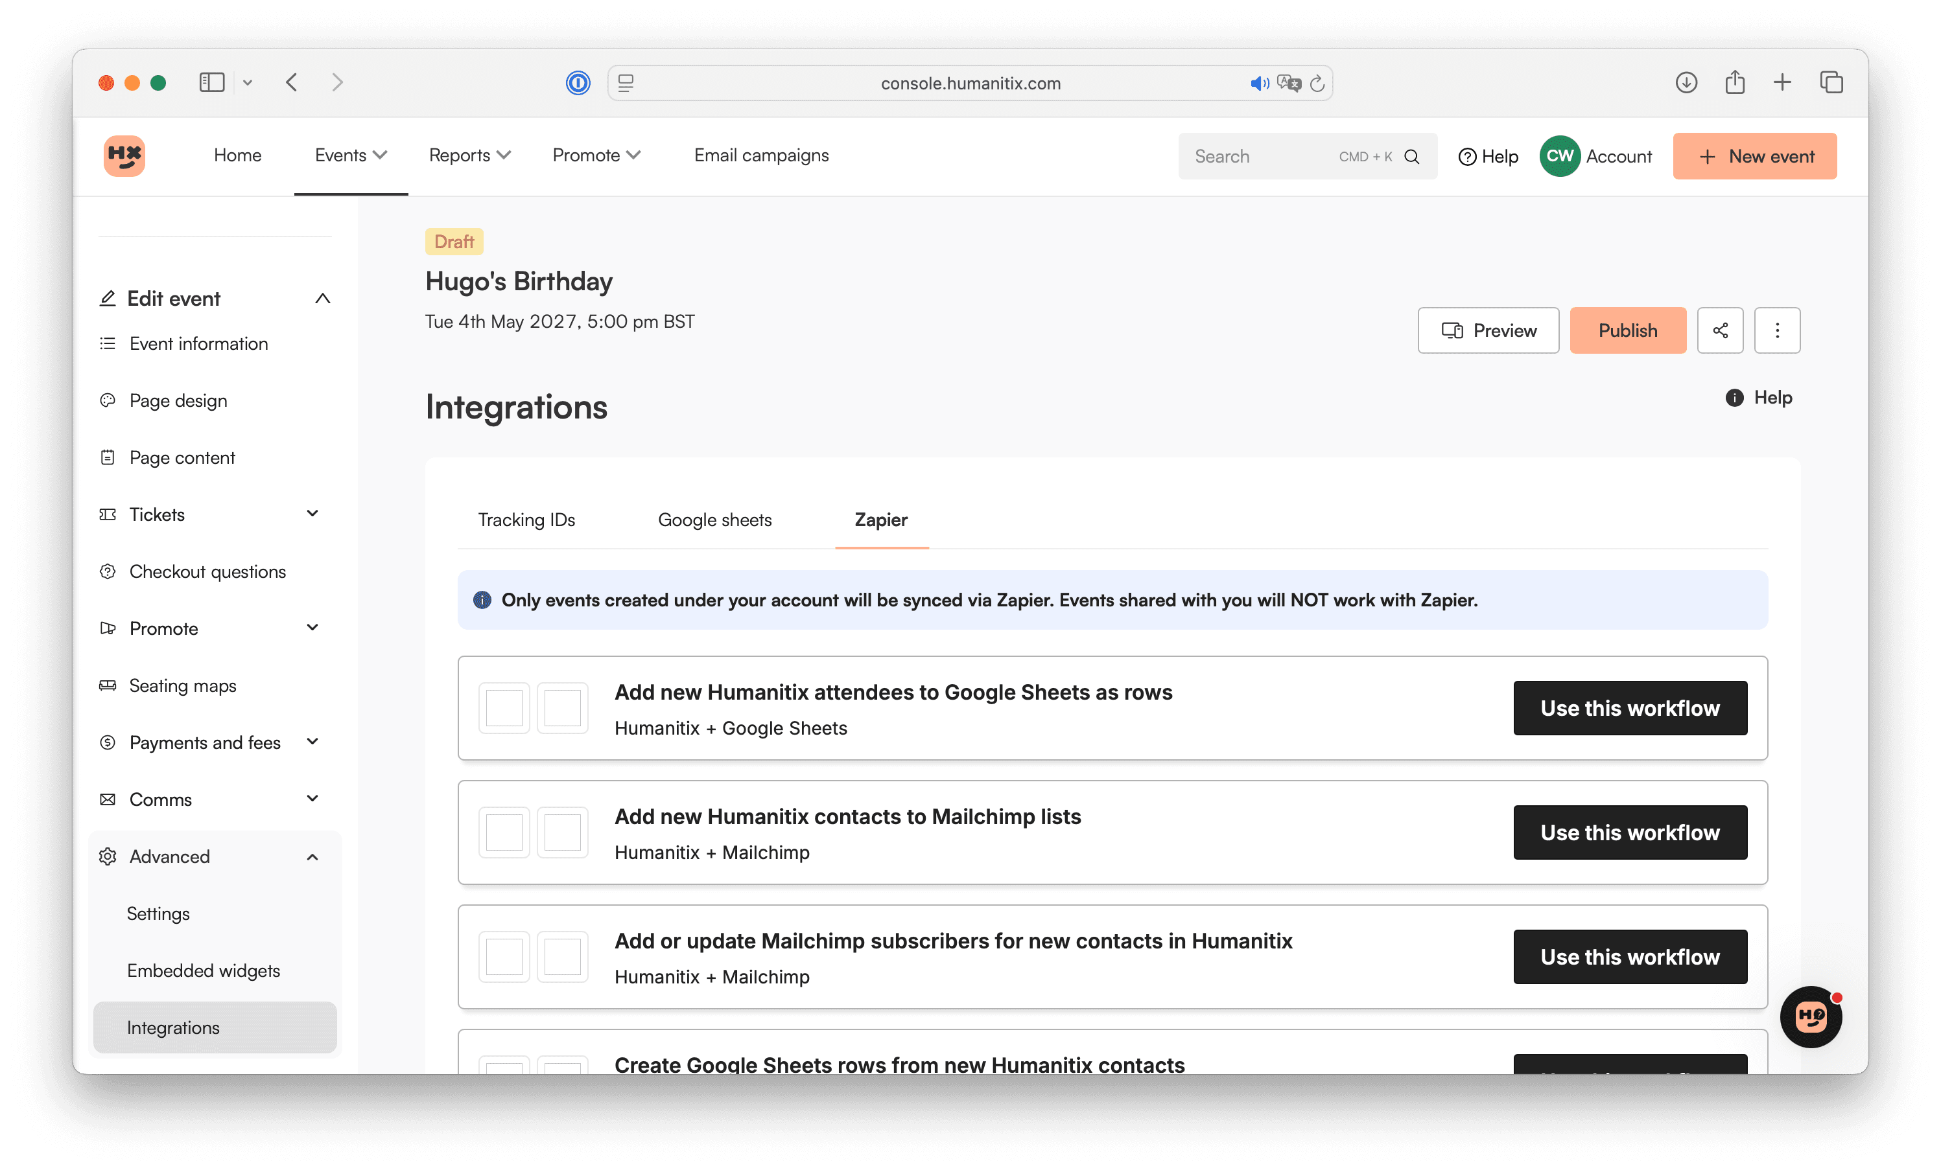This screenshot has height=1170, width=1941.
Task: Click 'Create Google Sheets rows from new Humanitix contacts'
Action: click(x=899, y=1064)
